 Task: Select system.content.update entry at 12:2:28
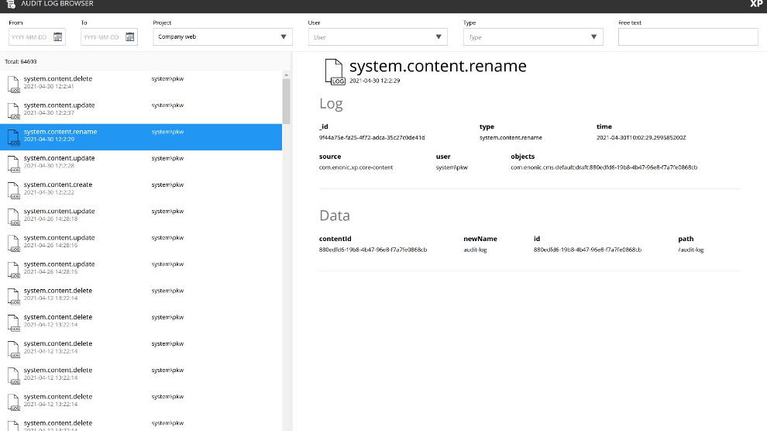coord(141,164)
